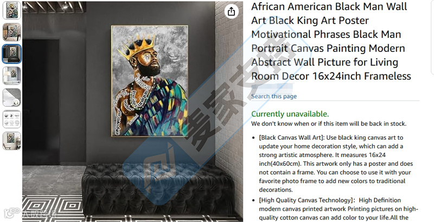Click the Search this page link
The image size is (434, 222).
[274, 96]
